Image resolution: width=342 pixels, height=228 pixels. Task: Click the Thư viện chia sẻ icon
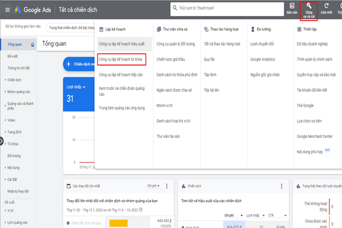tap(159, 29)
